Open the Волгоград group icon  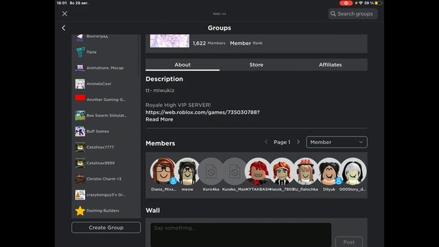click(x=80, y=37)
